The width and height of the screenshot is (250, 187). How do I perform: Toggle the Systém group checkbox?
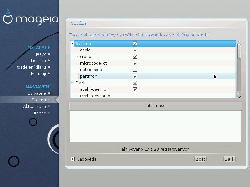[135, 43]
